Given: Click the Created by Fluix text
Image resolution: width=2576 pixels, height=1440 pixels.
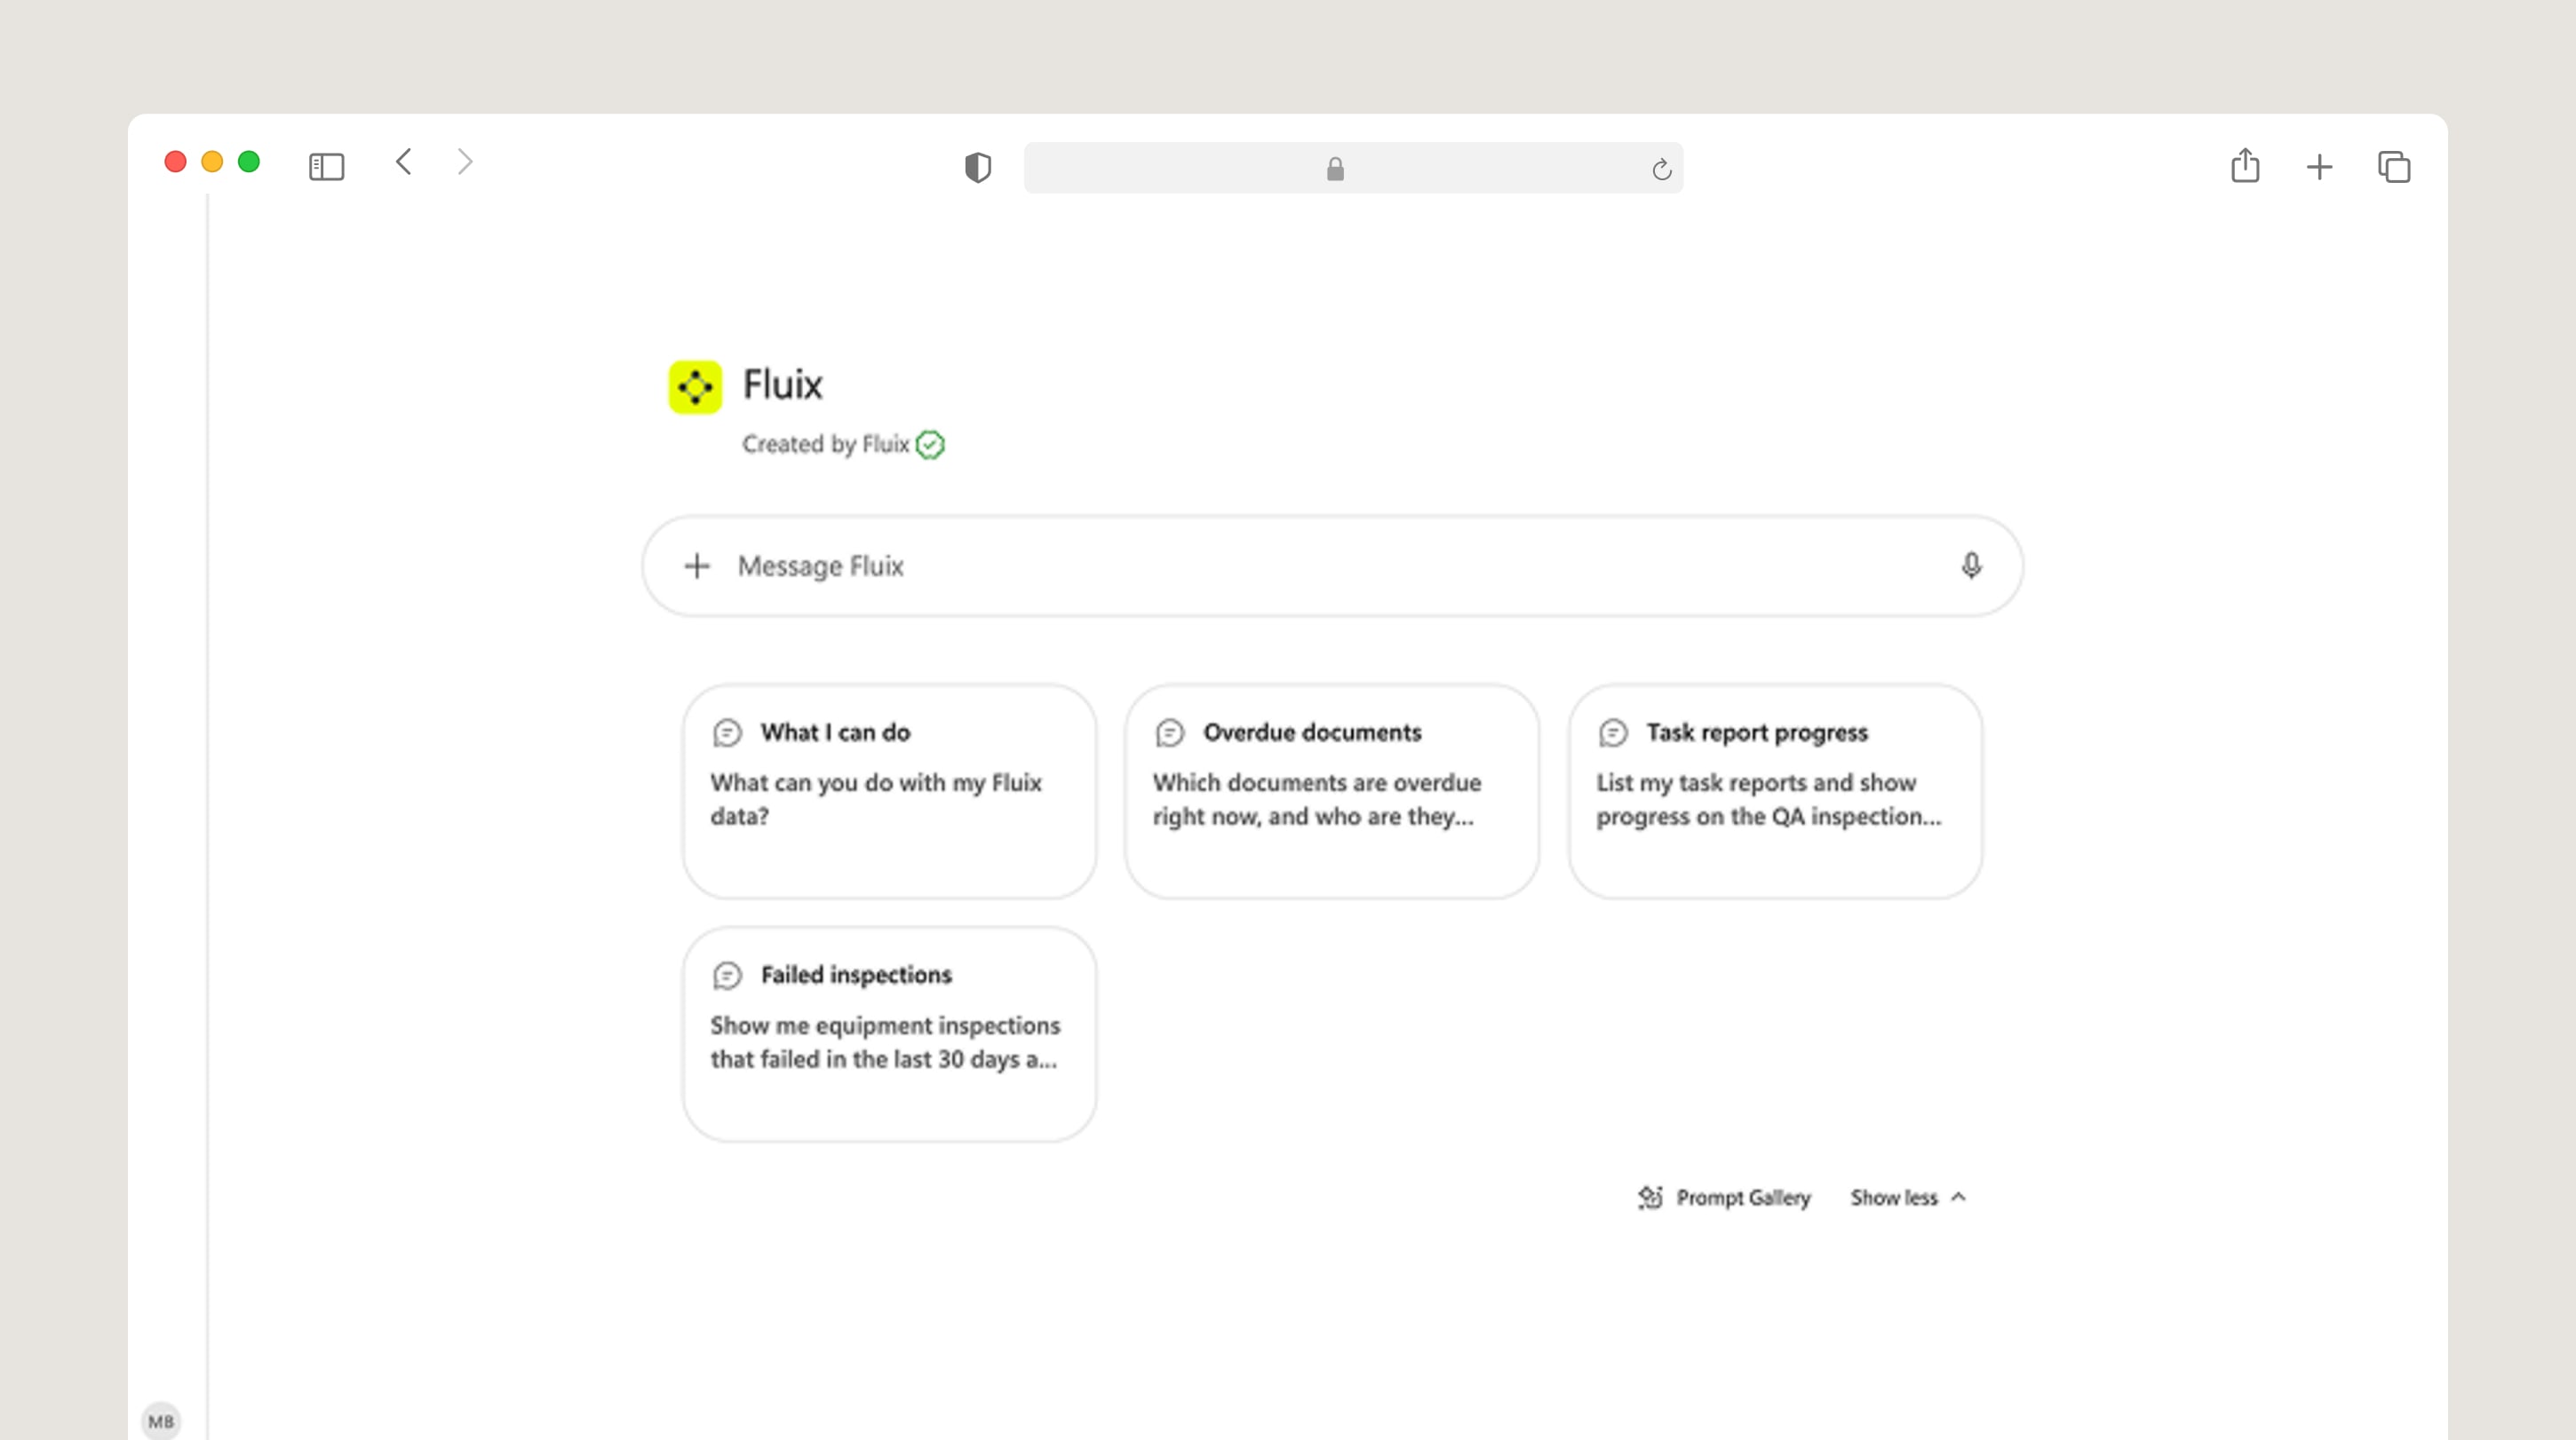Looking at the screenshot, I should click(x=825, y=445).
